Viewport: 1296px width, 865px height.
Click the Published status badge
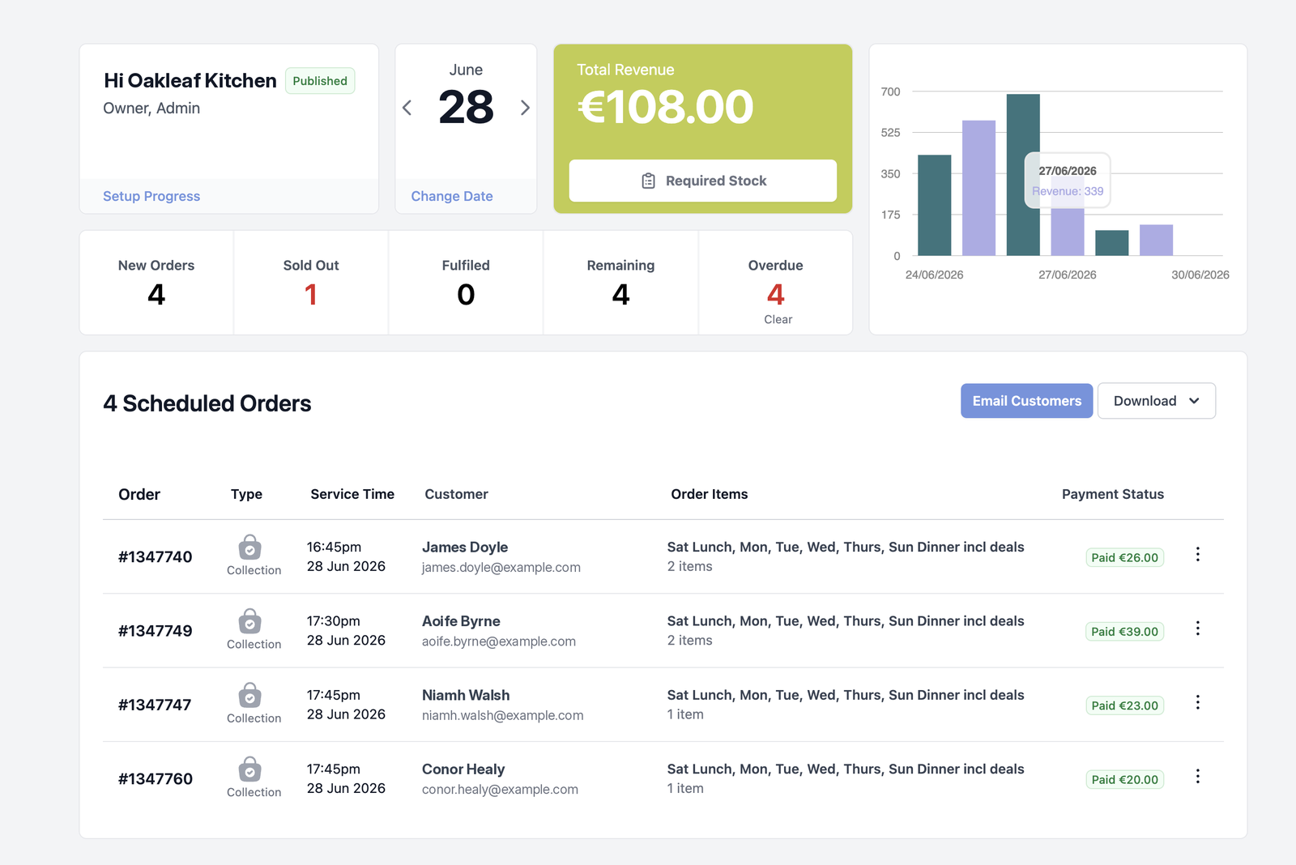pyautogui.click(x=320, y=81)
